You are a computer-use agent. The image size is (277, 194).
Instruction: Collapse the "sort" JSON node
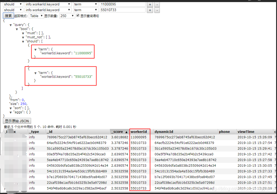click(x=11, y=108)
